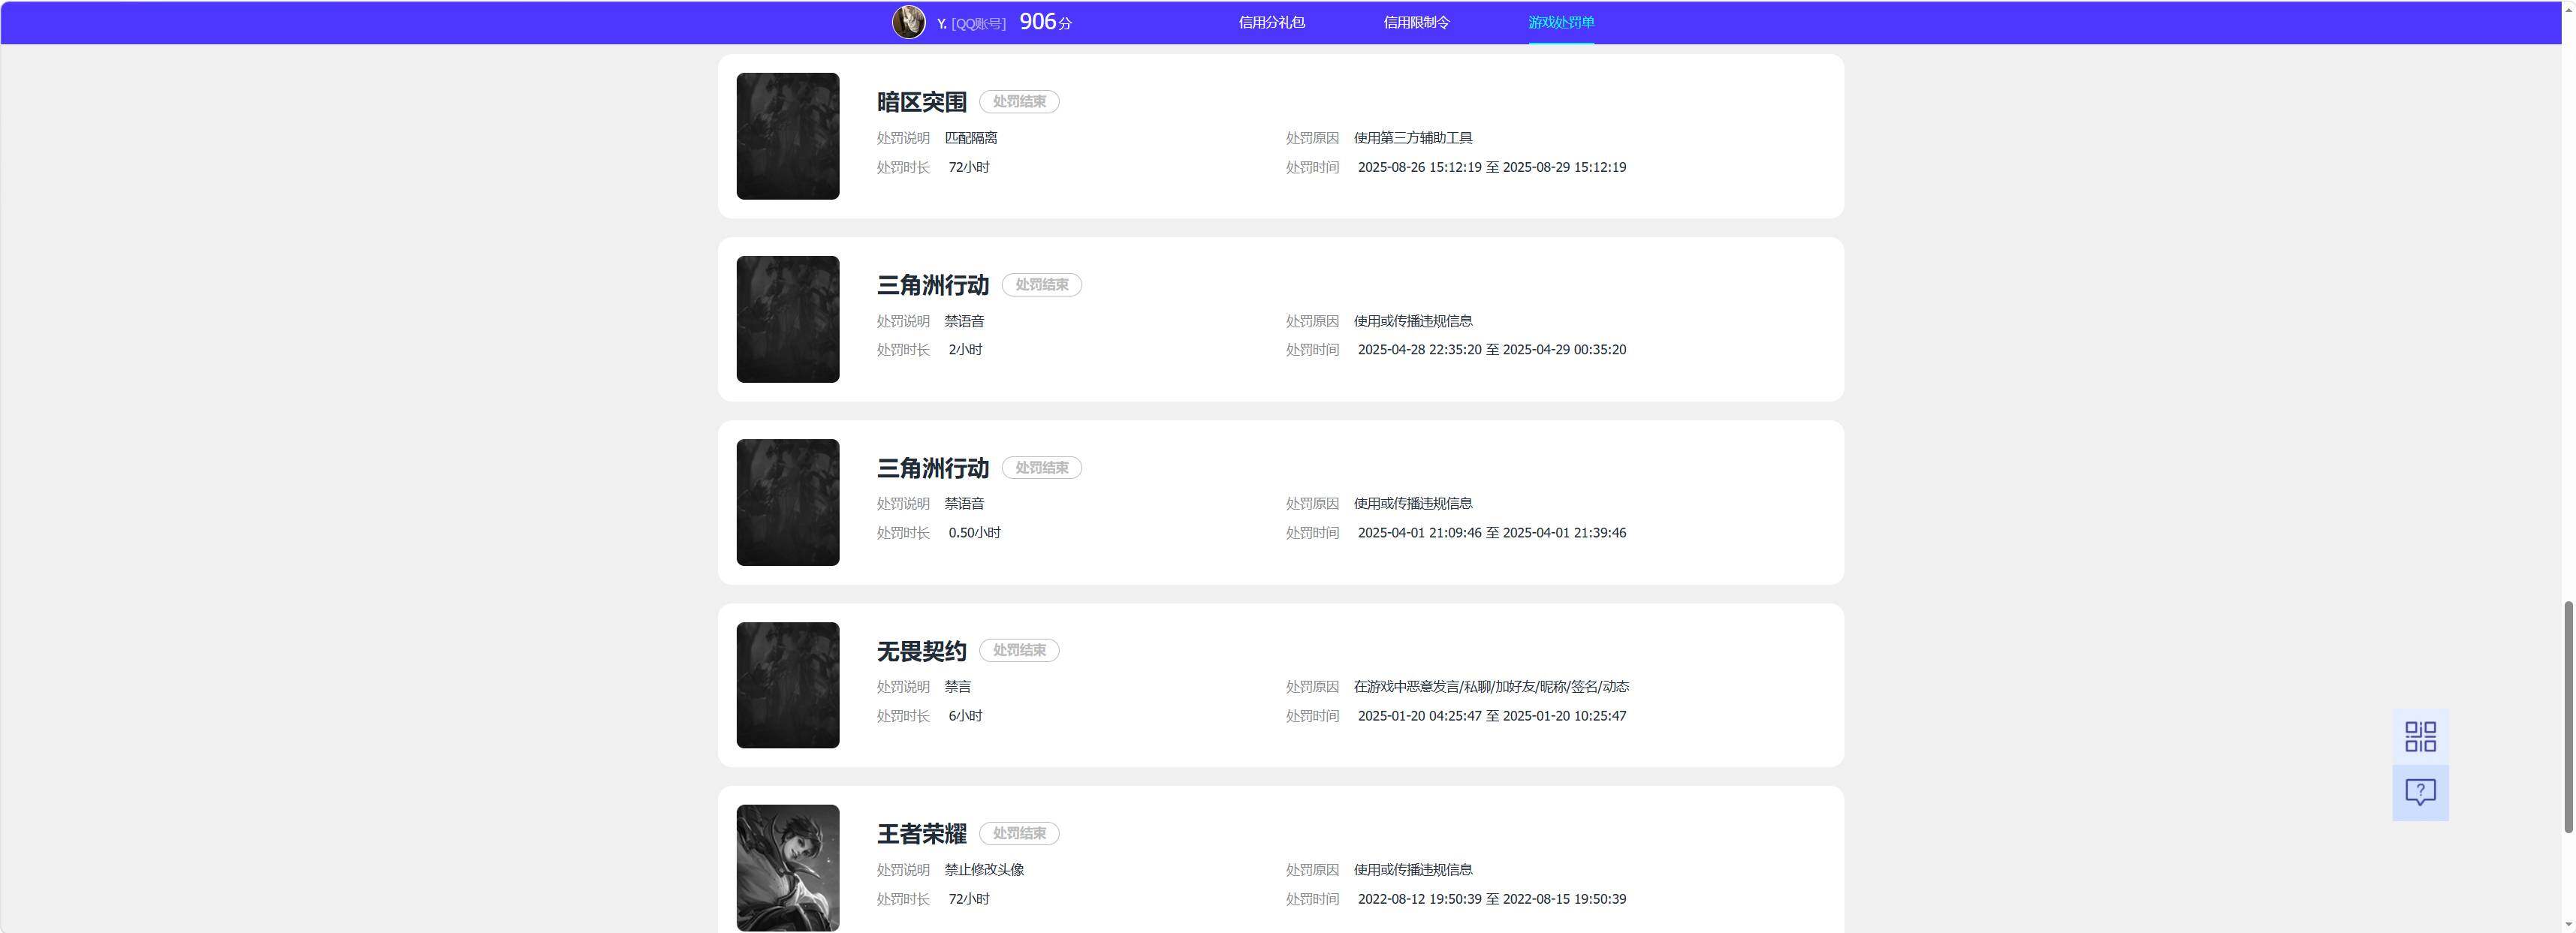Click the 禁言 penalty description

[x=958, y=686]
